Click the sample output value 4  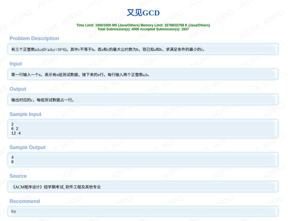click(12, 158)
